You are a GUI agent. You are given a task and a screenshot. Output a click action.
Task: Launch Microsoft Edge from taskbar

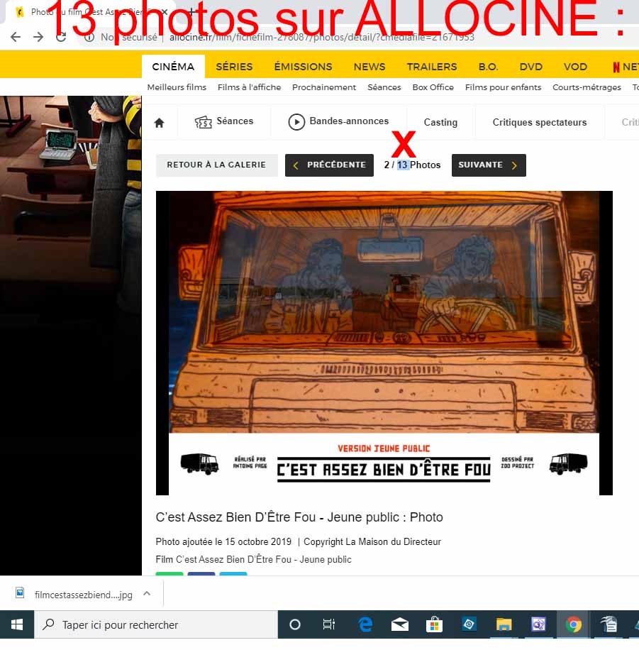(x=365, y=624)
